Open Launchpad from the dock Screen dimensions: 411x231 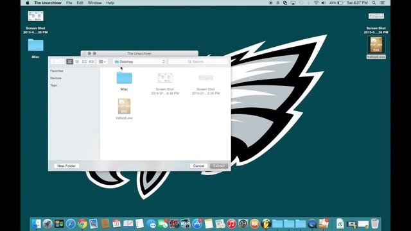pos(48,224)
